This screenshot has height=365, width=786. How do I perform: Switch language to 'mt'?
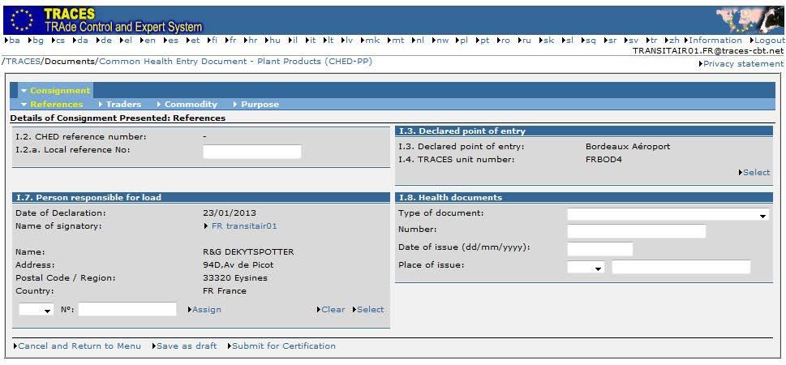point(396,41)
